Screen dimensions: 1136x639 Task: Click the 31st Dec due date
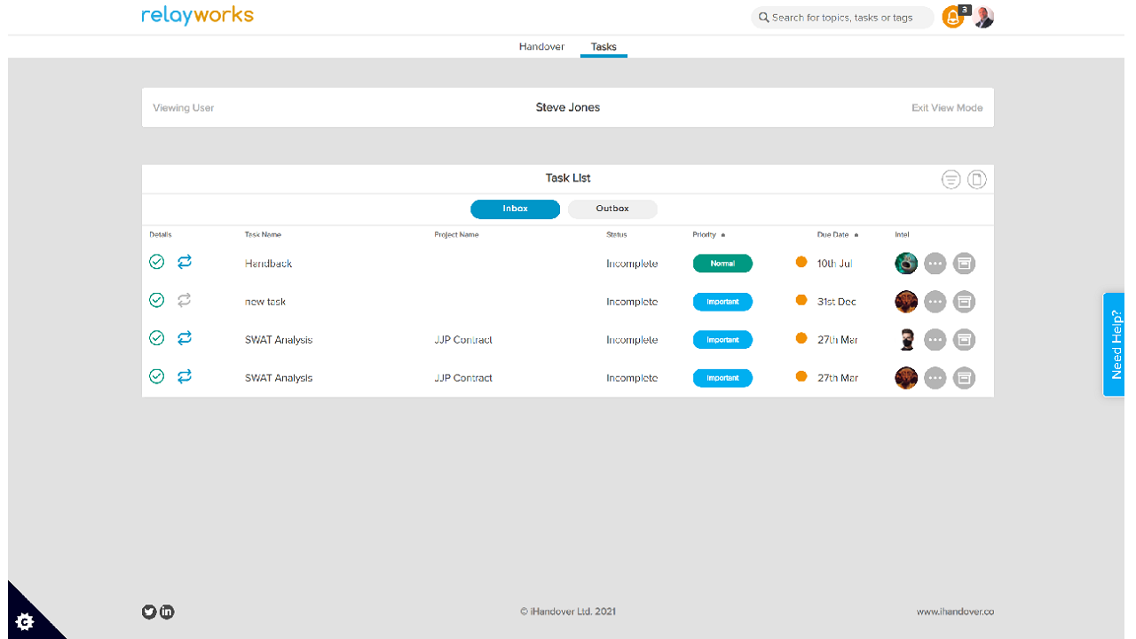coord(837,302)
